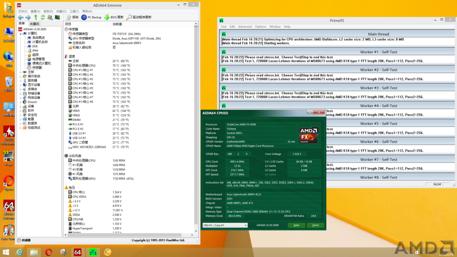Select 传感器 sensor tree item
This screenshot has width=457, height=257.
[37, 68]
